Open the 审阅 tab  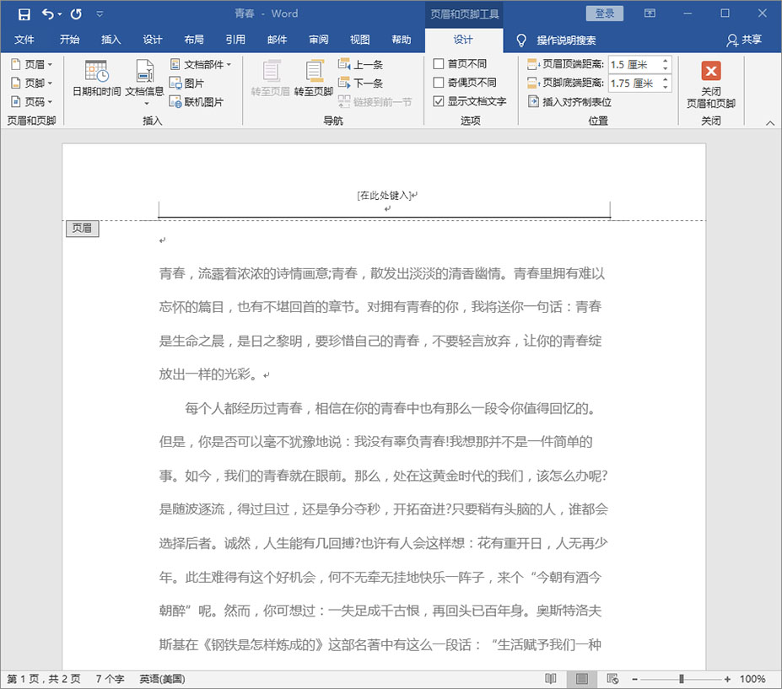tap(318, 40)
